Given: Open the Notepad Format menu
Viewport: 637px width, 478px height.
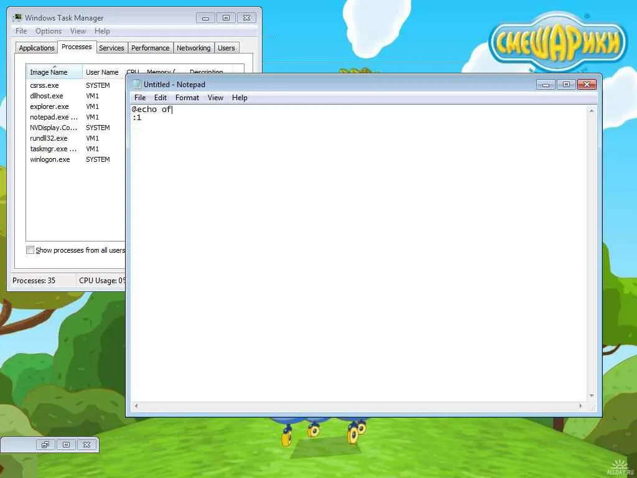Looking at the screenshot, I should click(187, 98).
